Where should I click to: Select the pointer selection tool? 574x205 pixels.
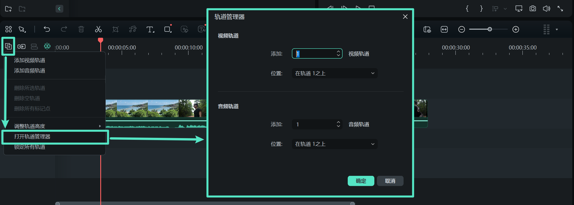pos(22,29)
